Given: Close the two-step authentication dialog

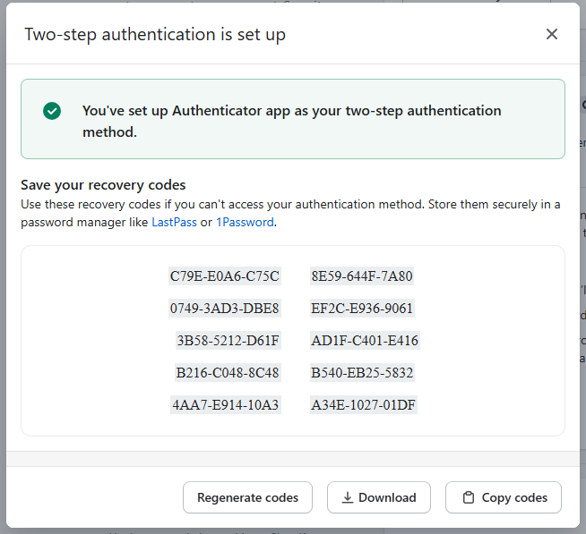Looking at the screenshot, I should 552,34.
